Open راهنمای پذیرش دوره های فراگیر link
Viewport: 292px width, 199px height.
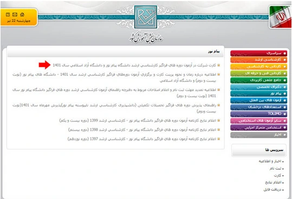point(114,108)
